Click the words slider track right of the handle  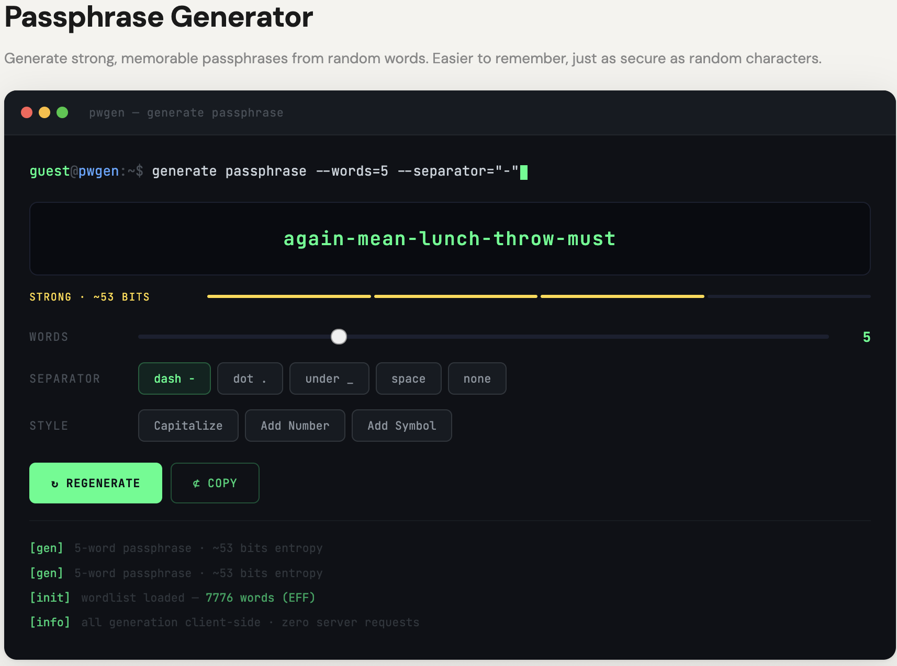tap(588, 337)
